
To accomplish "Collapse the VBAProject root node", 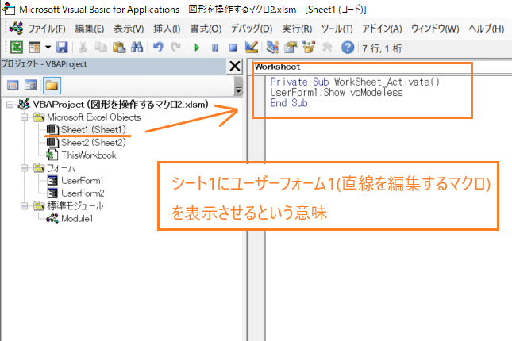I will [10, 105].
